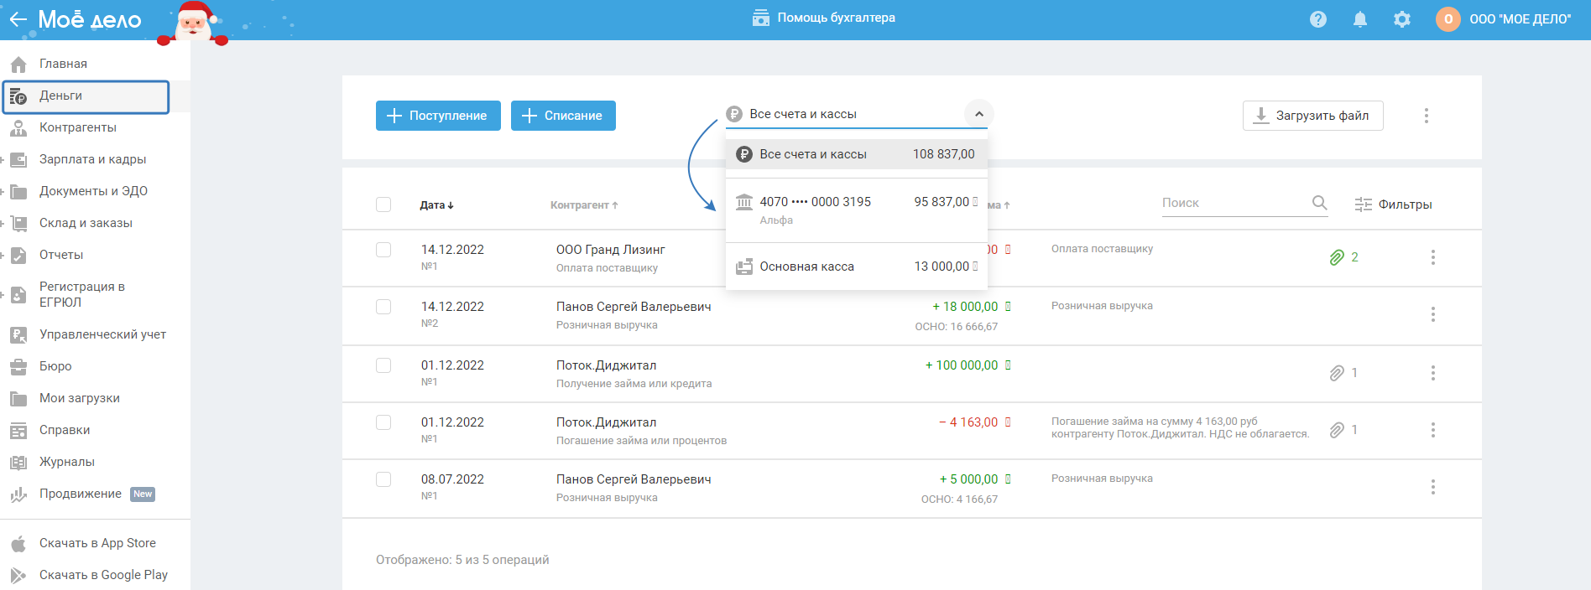Screen dimensions: 1591x590
Task: Open notifications bell icon
Action: [x=1360, y=19]
